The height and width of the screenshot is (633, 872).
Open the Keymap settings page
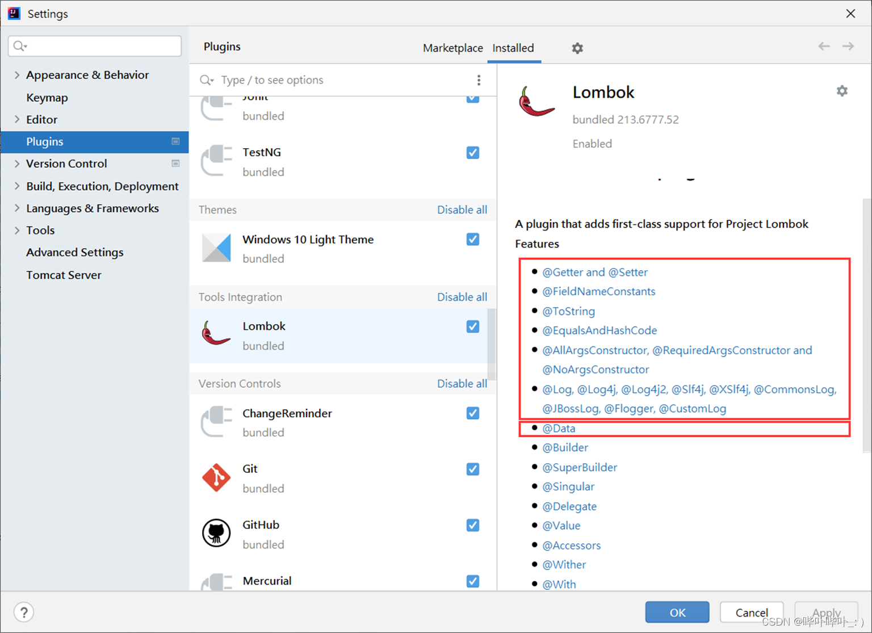[47, 98]
